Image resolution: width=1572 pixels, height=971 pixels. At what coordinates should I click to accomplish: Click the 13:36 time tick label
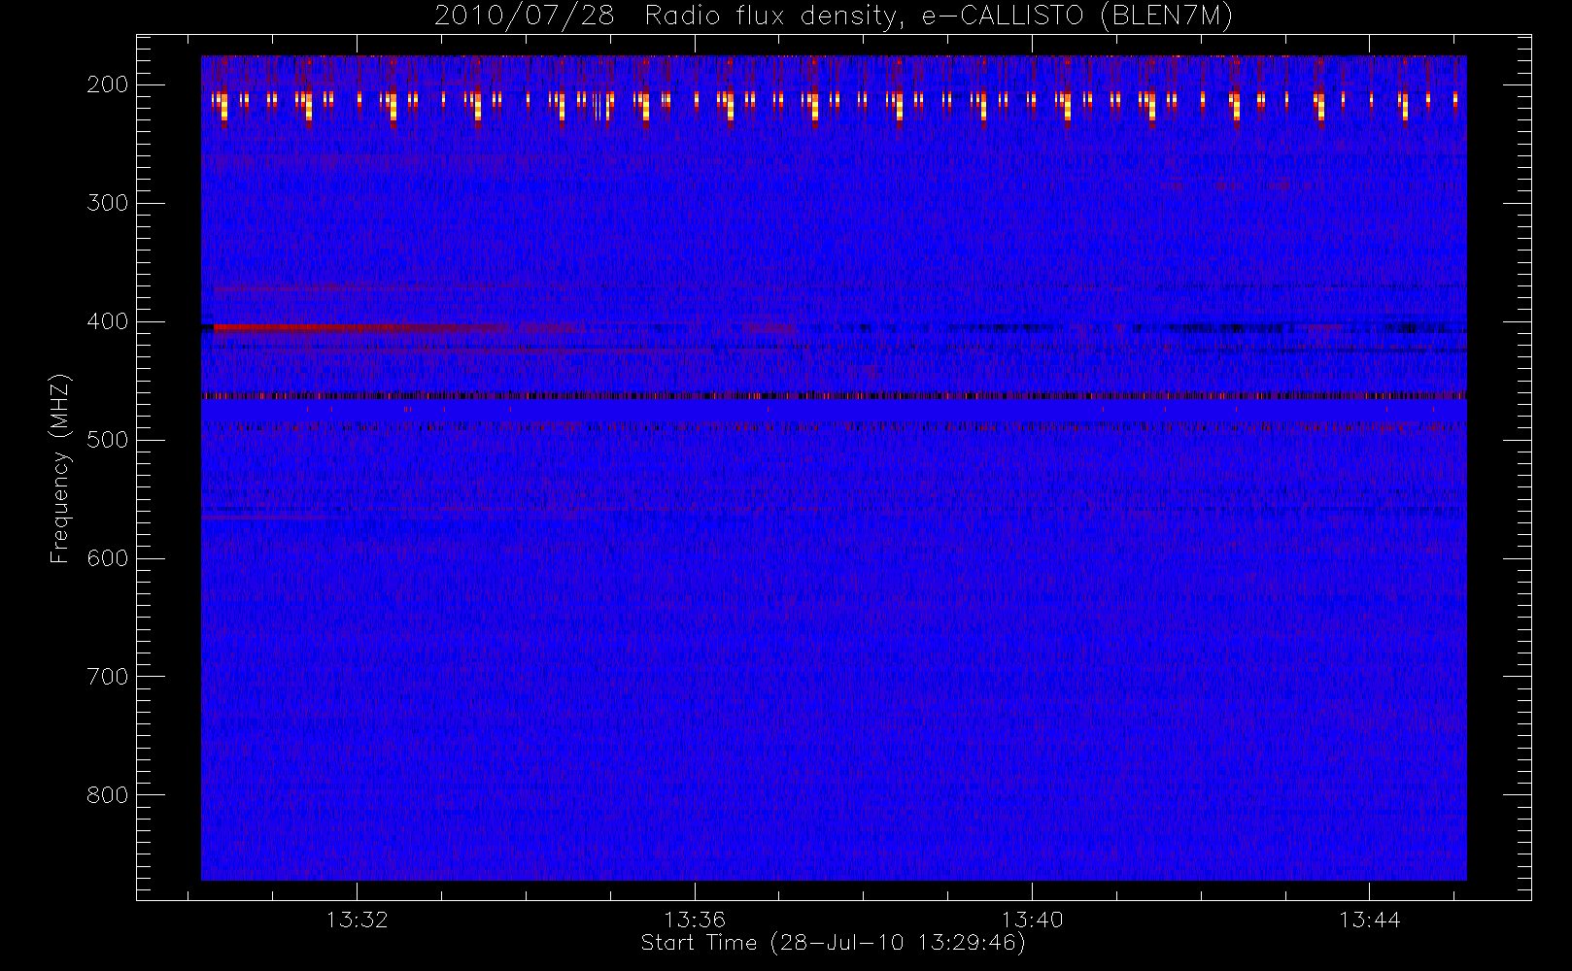(x=695, y=920)
